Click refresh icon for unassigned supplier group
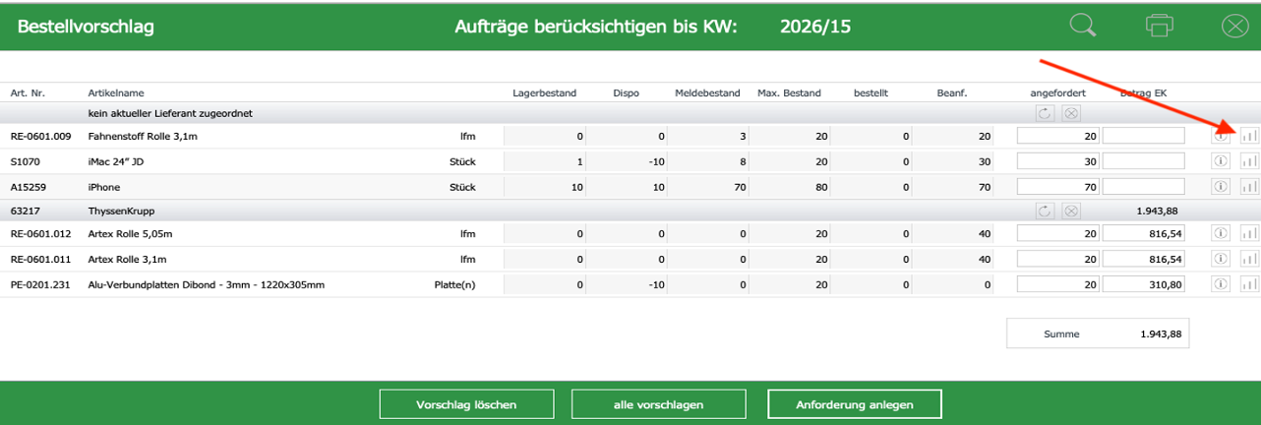 tap(1045, 114)
